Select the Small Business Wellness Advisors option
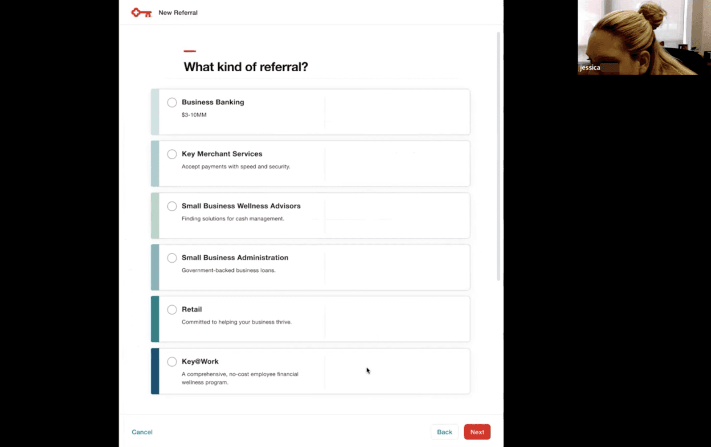This screenshot has height=447, width=711. (x=172, y=206)
